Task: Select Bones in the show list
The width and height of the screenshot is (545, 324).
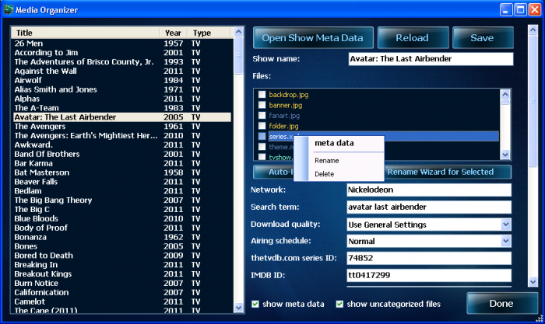Action: [122, 246]
